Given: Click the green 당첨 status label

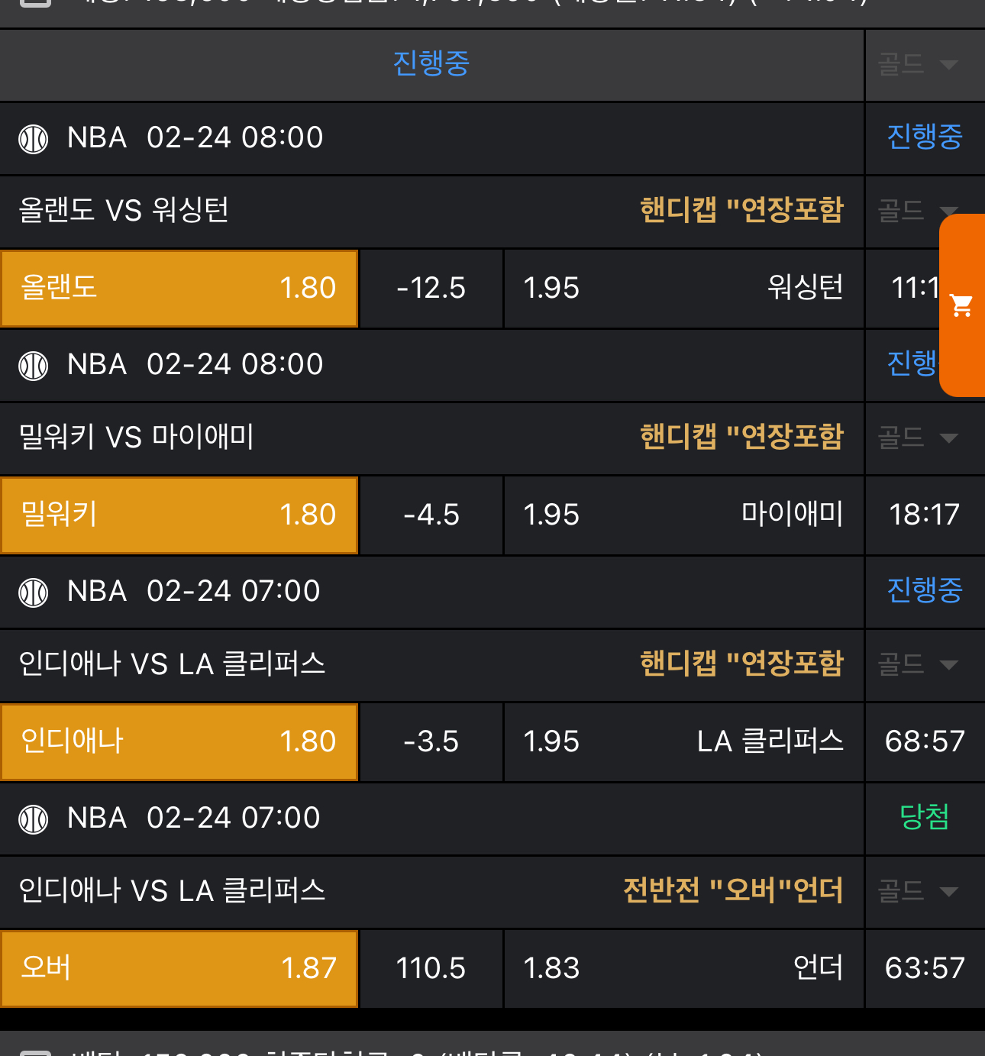Looking at the screenshot, I should coord(925,818).
